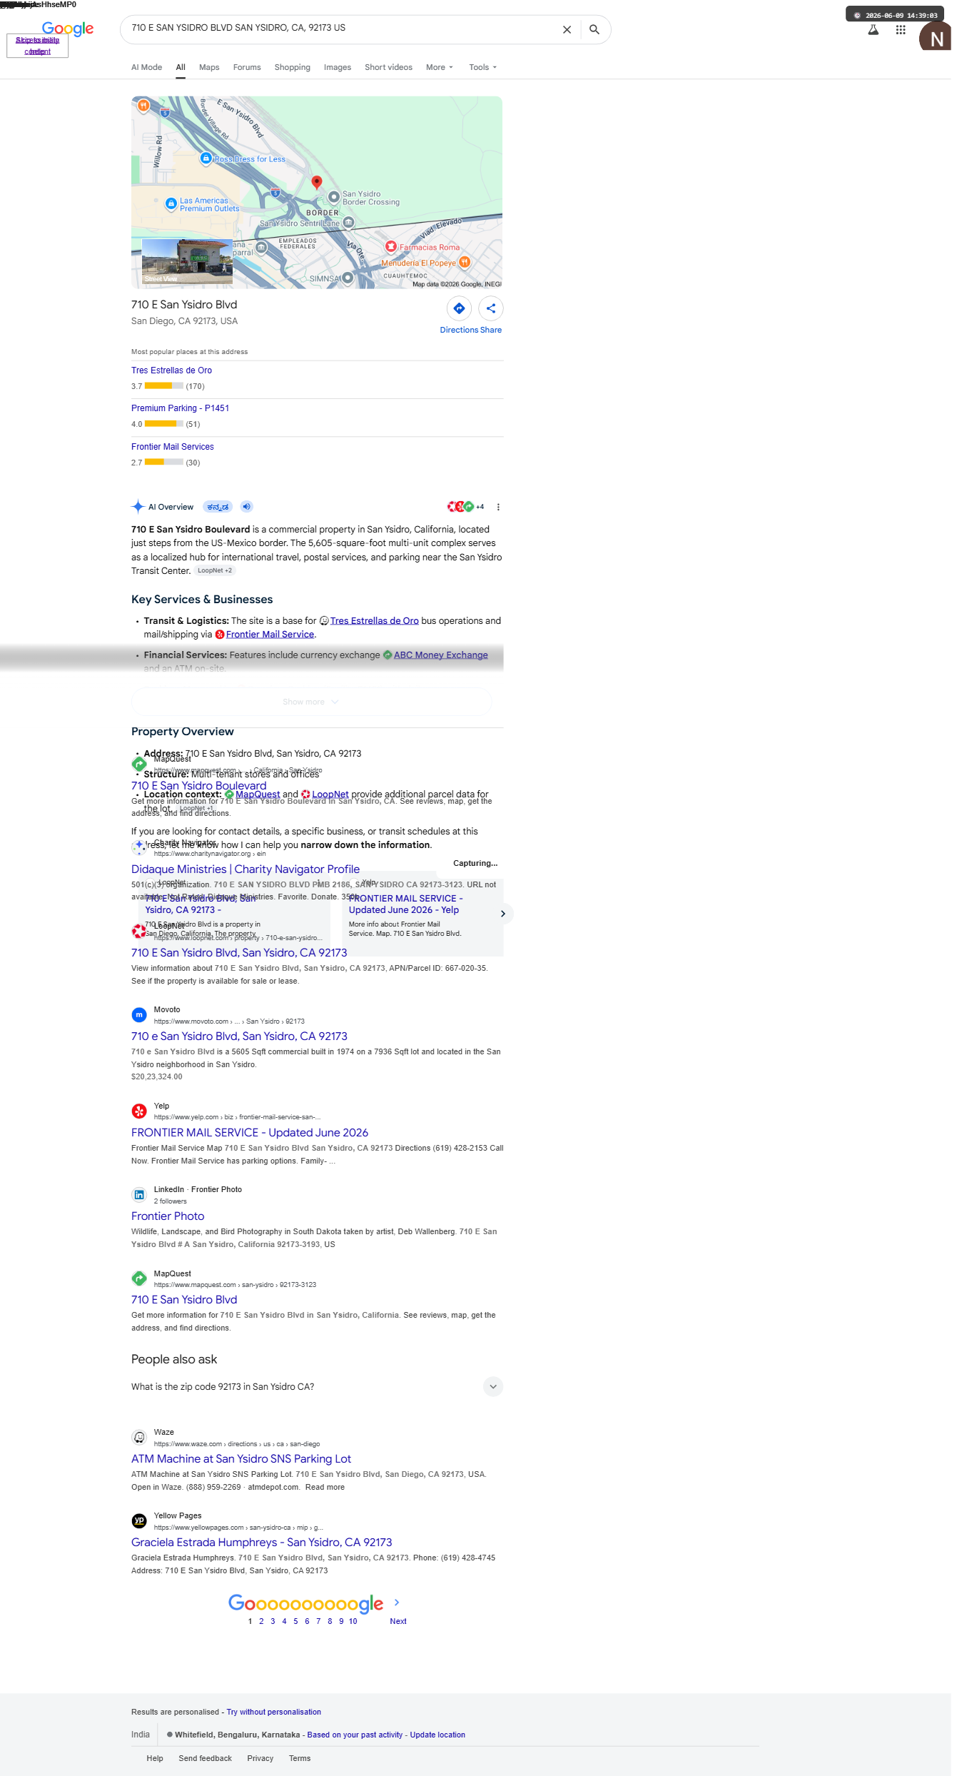Viewport: 962px width, 1776px height.
Task: Click the LinkedIn favicon for Frontier Photo
Action: click(x=139, y=1194)
